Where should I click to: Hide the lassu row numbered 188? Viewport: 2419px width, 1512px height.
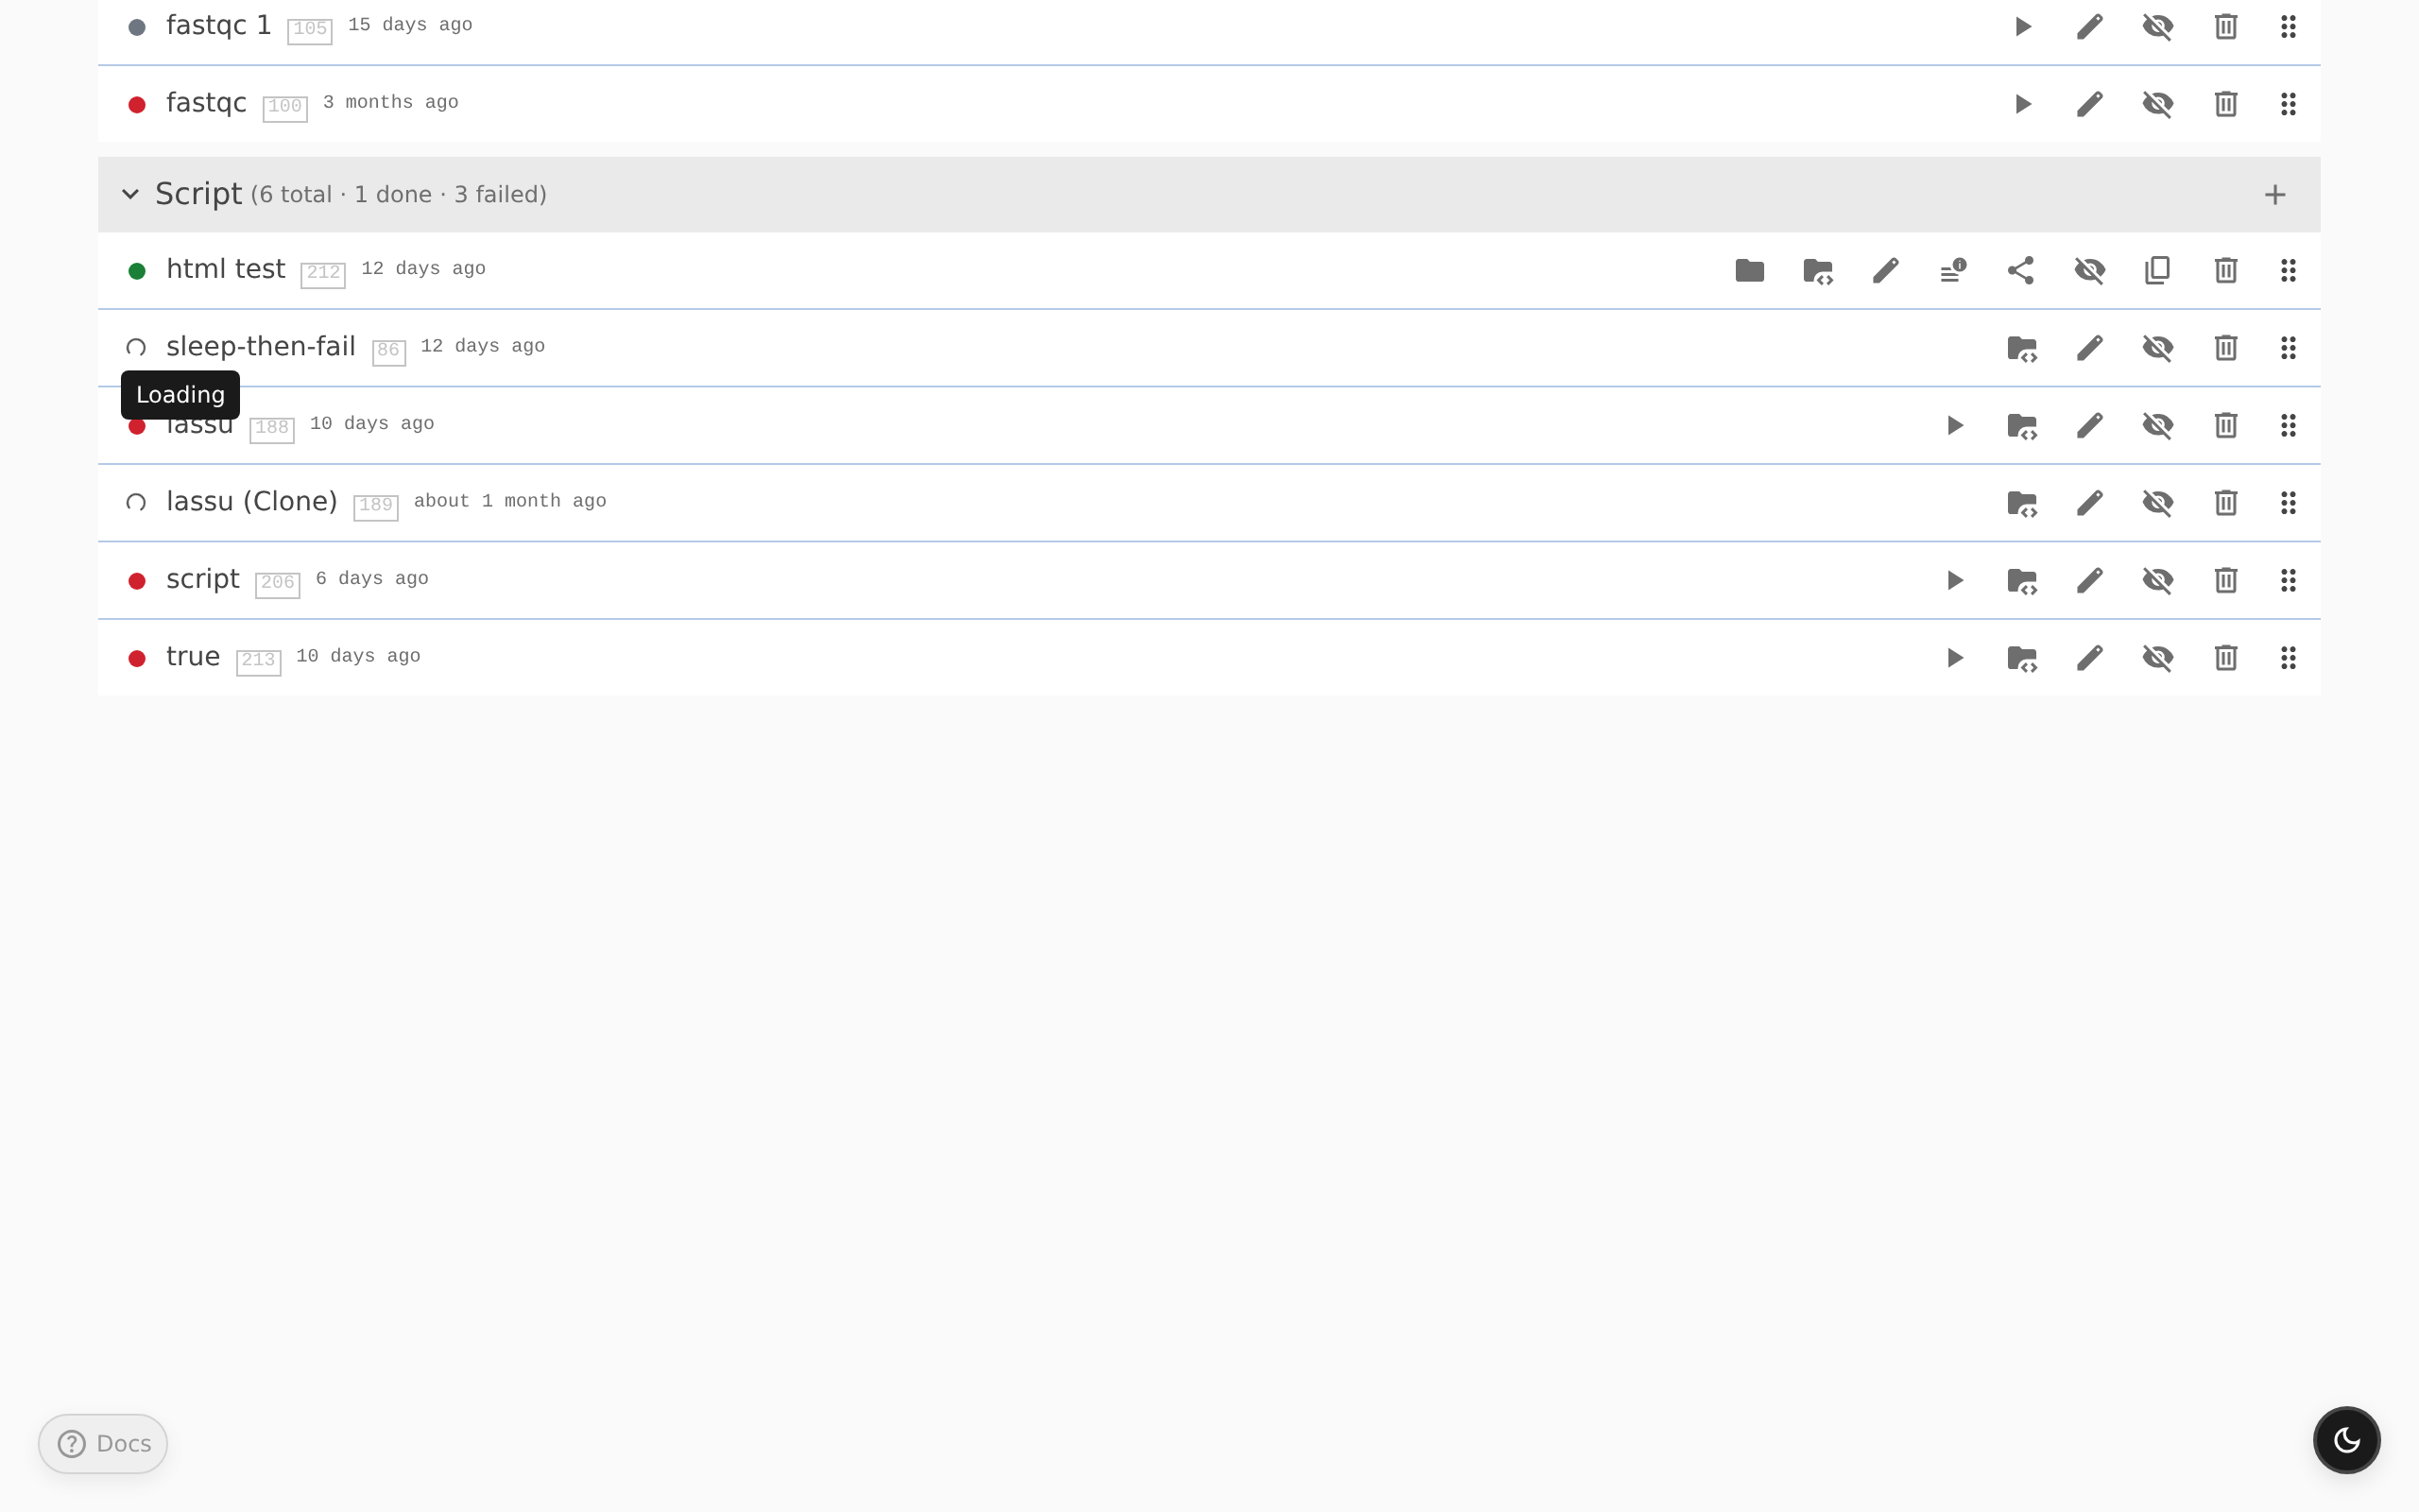click(x=2158, y=426)
